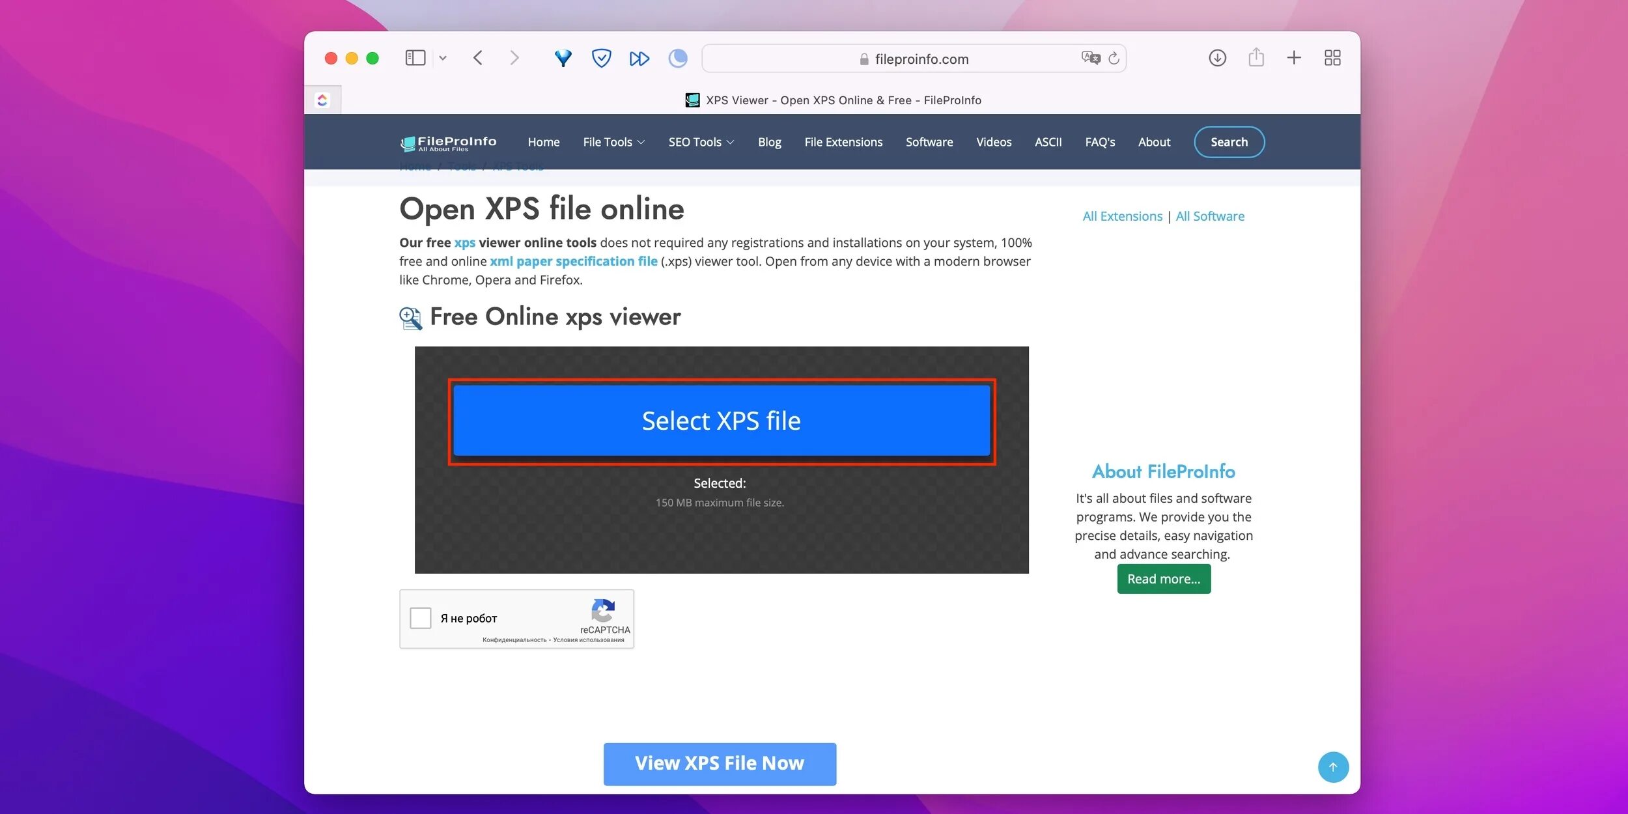Open the All Extensions link
The image size is (1628, 814).
[1122, 216]
